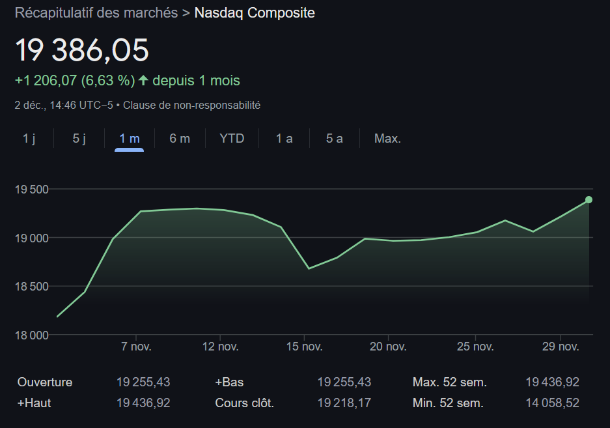Click the 15 nov. axis label
The height and width of the screenshot is (428, 610).
304,347
